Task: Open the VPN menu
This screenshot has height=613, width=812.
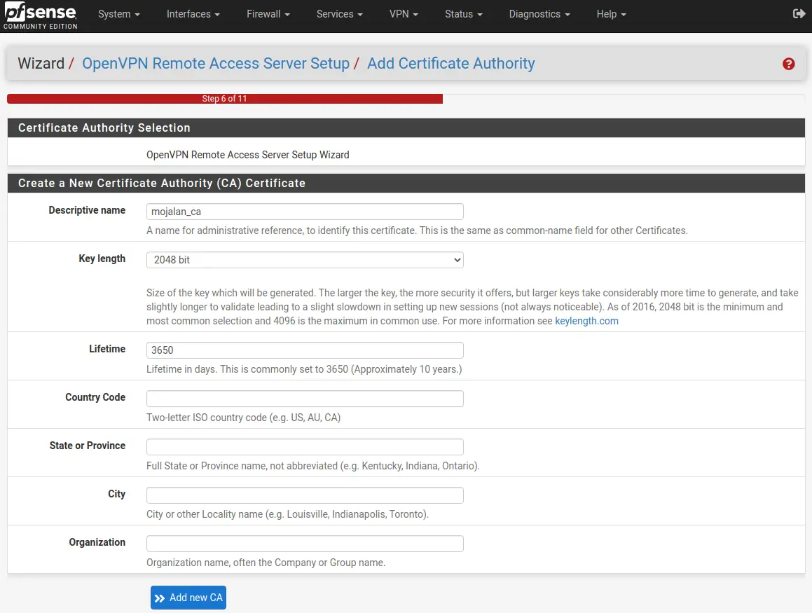Action: click(404, 14)
